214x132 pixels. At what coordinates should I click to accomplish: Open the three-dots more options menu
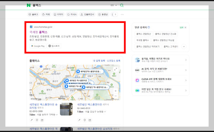click(122, 14)
